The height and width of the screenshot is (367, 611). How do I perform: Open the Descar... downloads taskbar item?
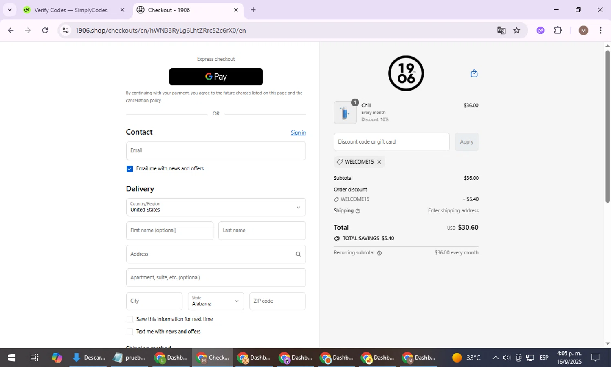click(88, 358)
